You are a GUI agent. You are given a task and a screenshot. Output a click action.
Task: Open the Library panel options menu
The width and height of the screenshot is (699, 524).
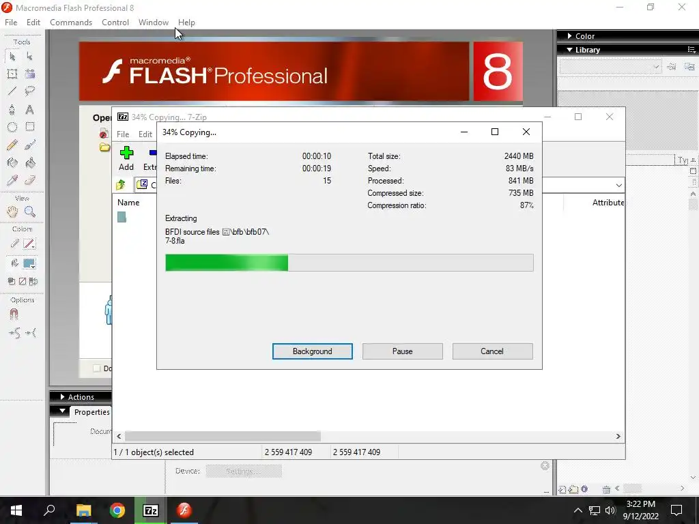pos(692,49)
